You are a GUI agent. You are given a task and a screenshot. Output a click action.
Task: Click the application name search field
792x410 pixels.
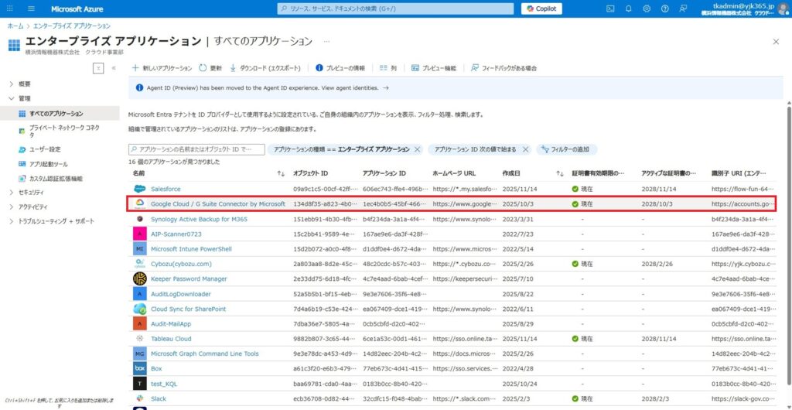tap(196, 149)
